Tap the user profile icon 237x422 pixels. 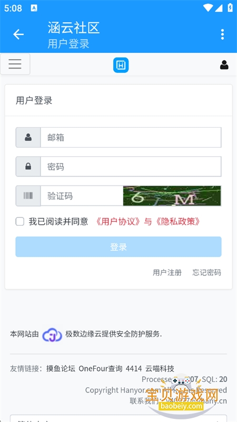(x=224, y=65)
